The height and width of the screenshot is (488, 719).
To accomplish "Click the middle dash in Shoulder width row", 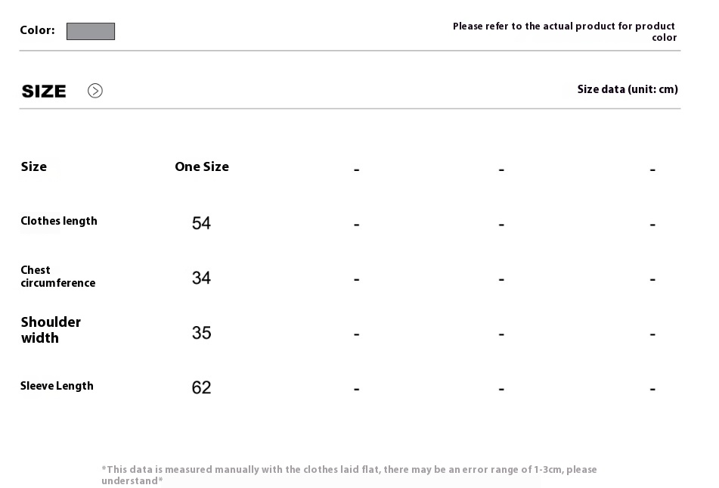I will point(501,334).
